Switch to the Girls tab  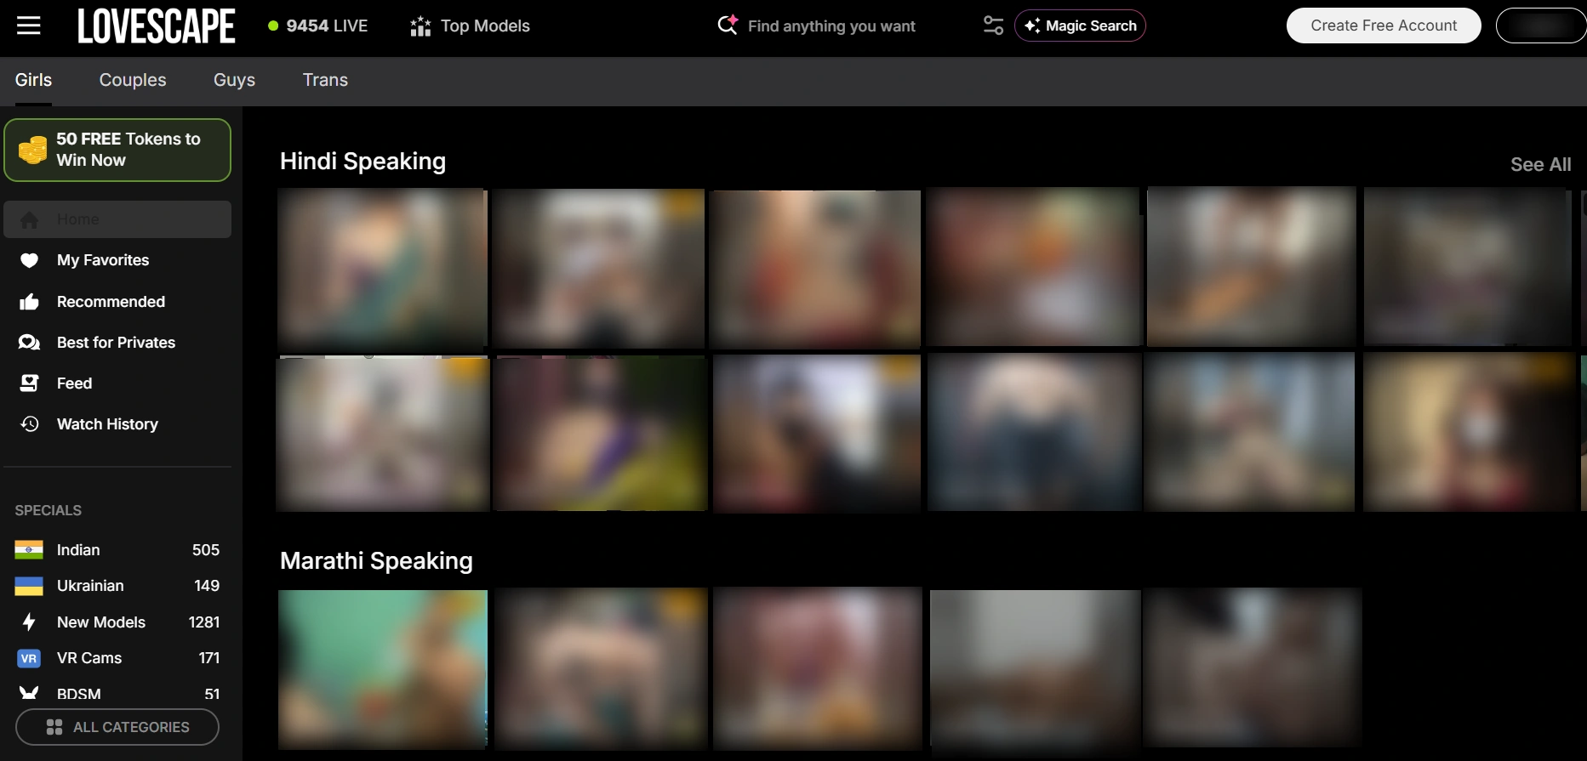coord(33,80)
